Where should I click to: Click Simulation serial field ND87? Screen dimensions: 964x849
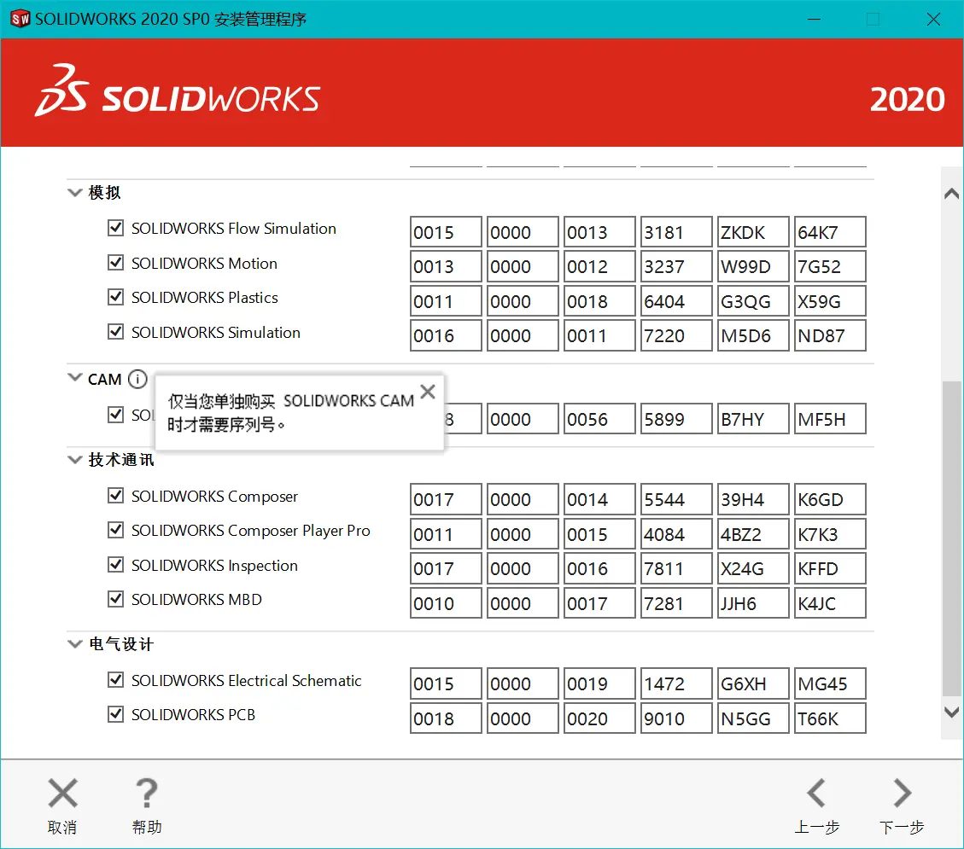point(830,335)
